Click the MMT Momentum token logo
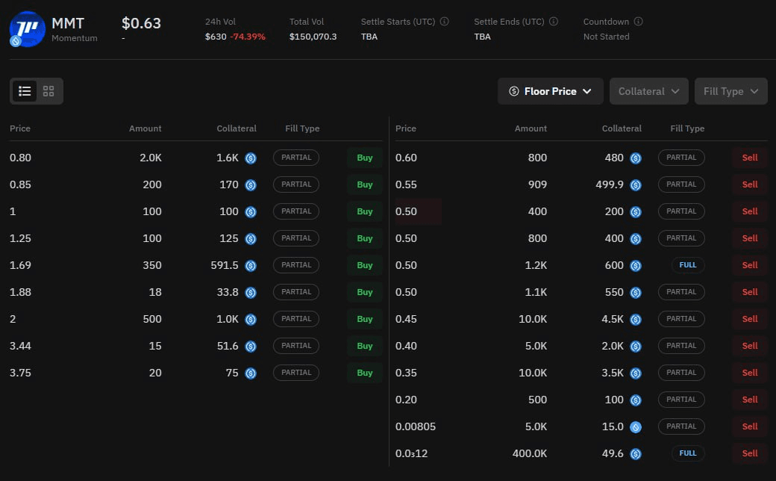The width and height of the screenshot is (776, 481). pyautogui.click(x=27, y=28)
